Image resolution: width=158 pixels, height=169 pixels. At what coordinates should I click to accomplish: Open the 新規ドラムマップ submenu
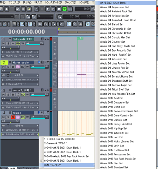pyautogui.click(x=67, y=165)
